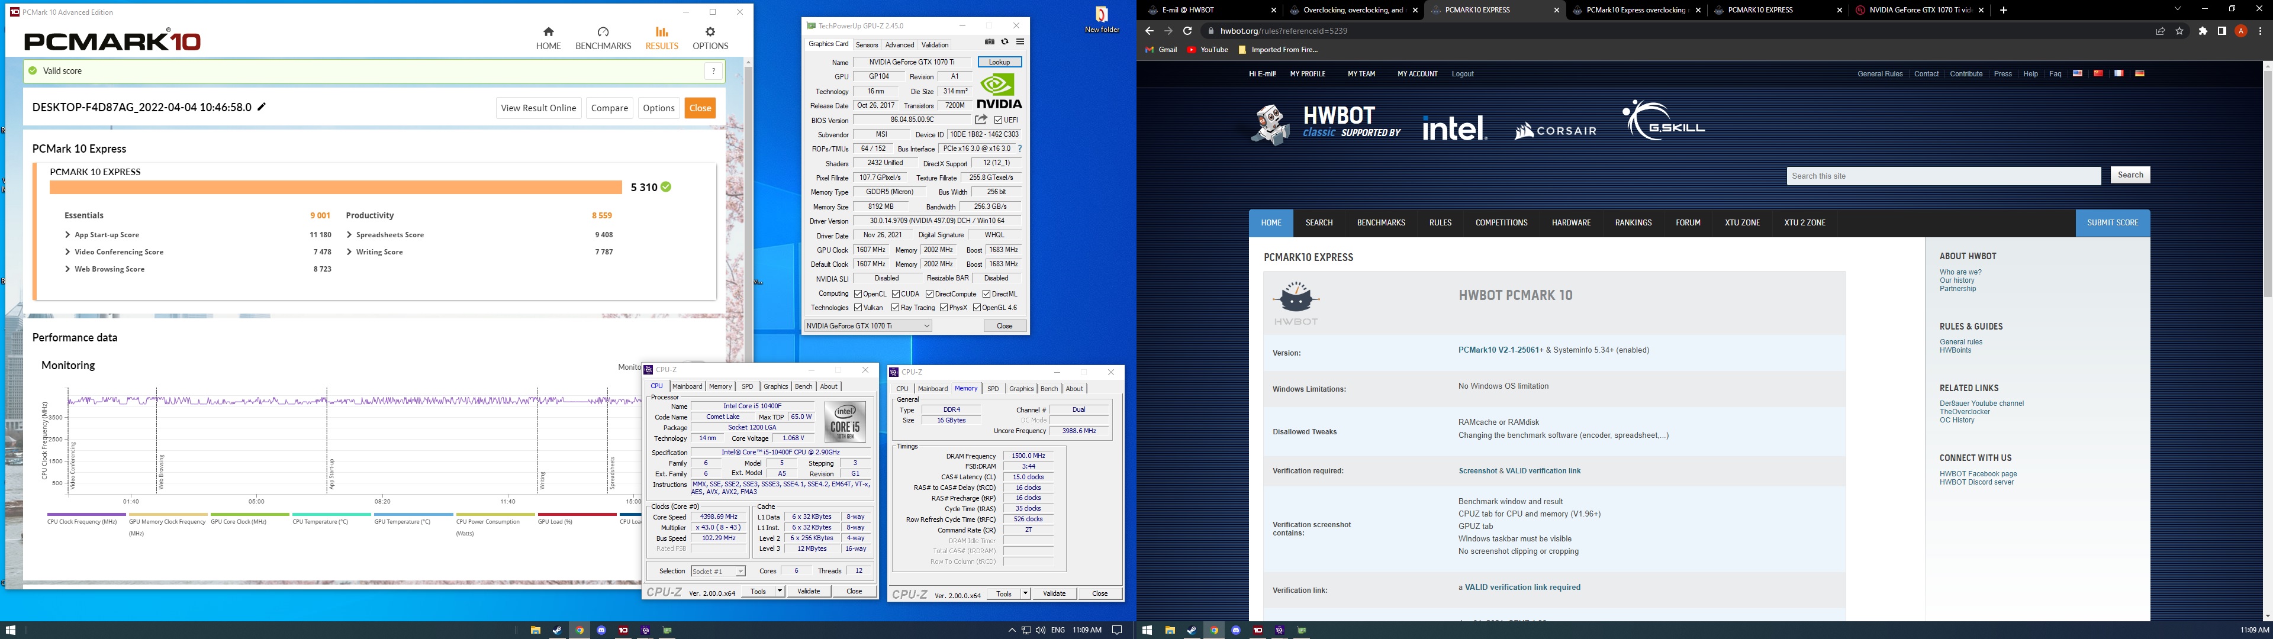Toggle PhysX checkbox
Viewport: 2273px width, 639px height.
(944, 308)
